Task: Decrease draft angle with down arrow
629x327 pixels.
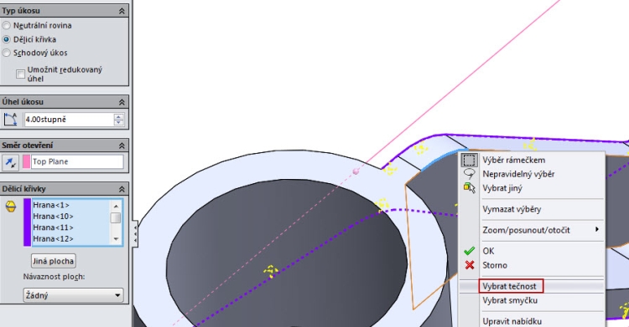Action: pyautogui.click(x=119, y=122)
